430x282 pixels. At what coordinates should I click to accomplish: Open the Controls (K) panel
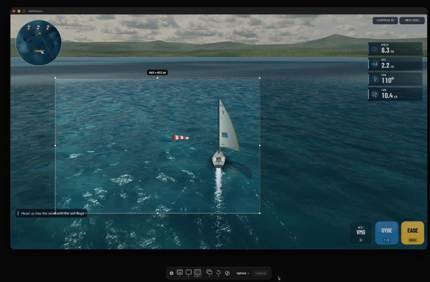click(385, 21)
